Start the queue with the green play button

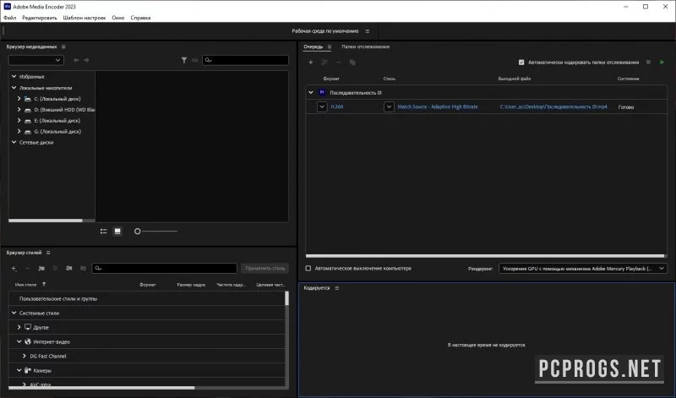[x=662, y=62]
